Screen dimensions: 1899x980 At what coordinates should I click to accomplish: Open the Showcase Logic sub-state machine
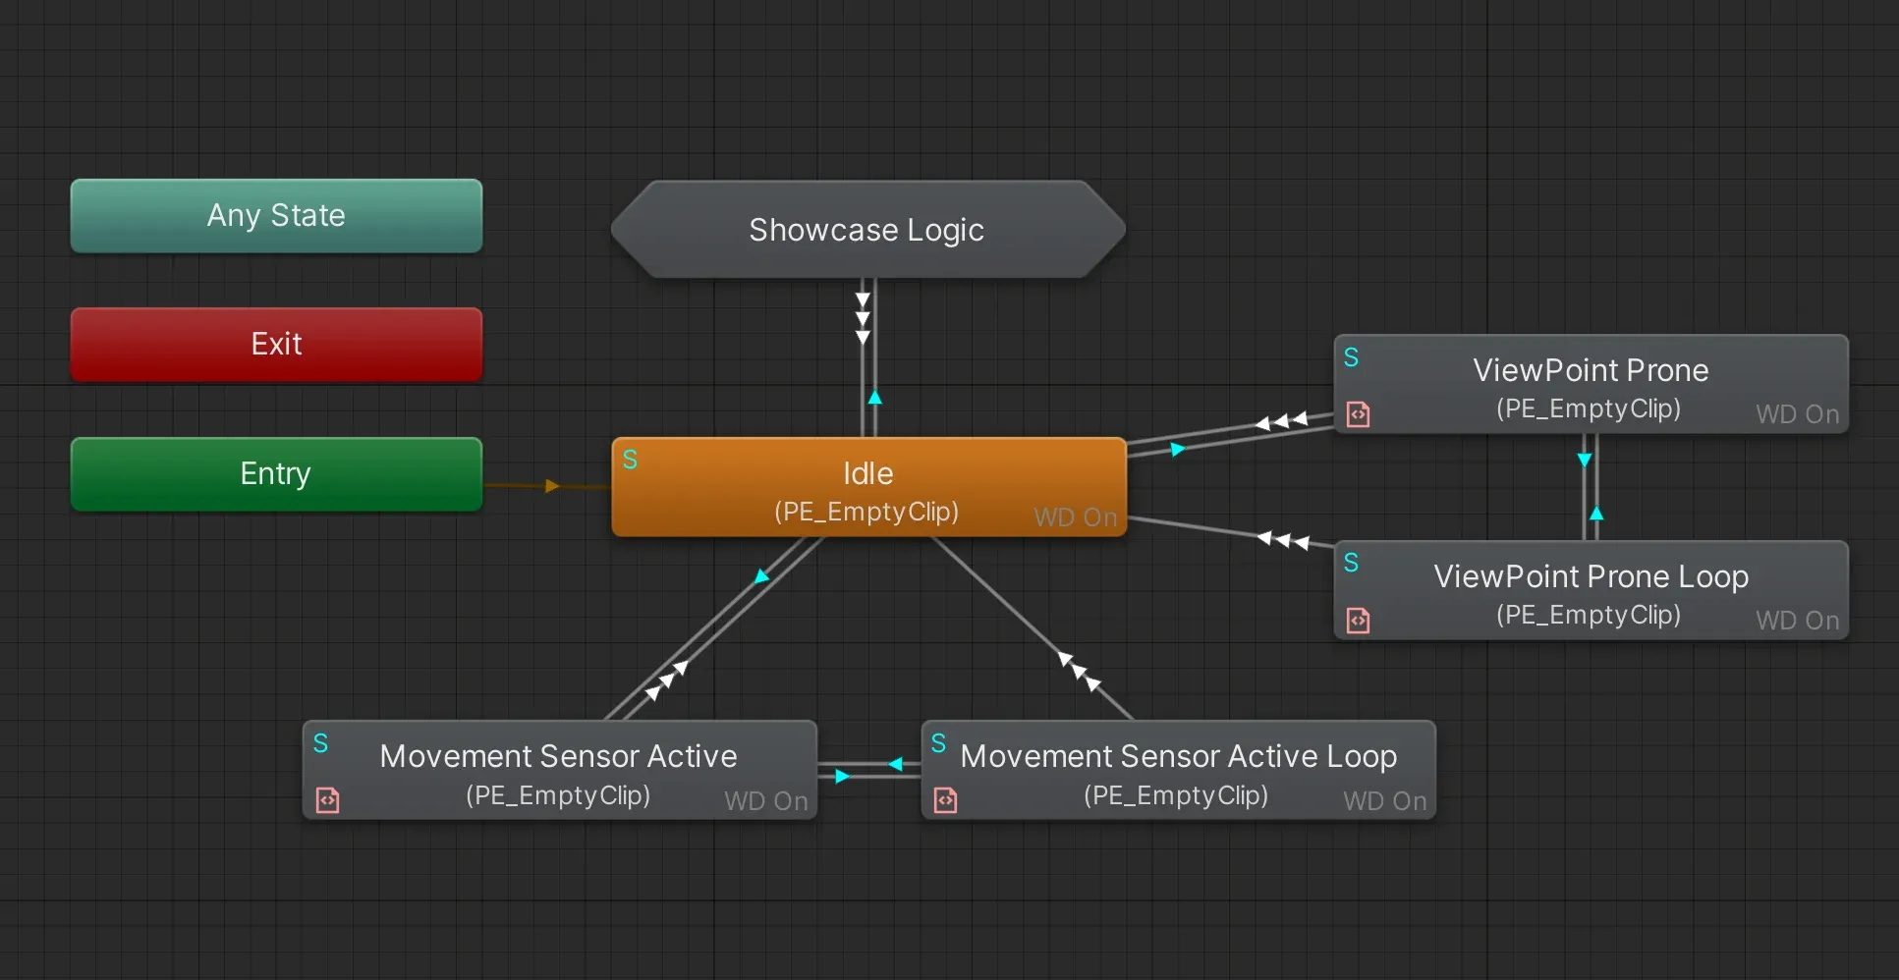[866, 230]
